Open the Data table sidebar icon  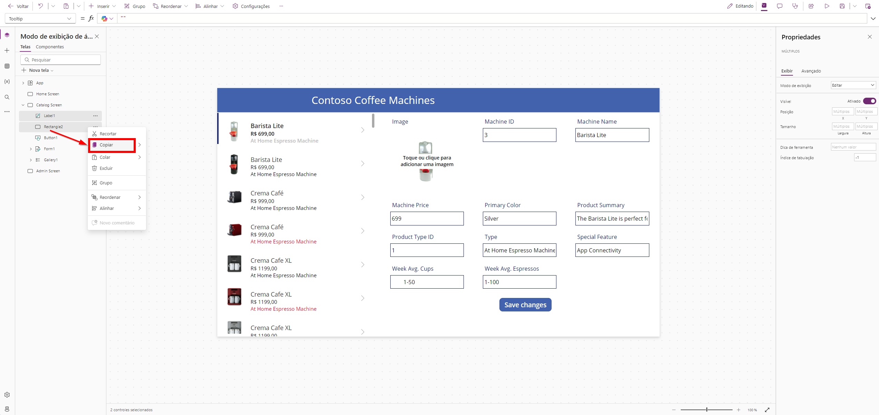tap(7, 66)
